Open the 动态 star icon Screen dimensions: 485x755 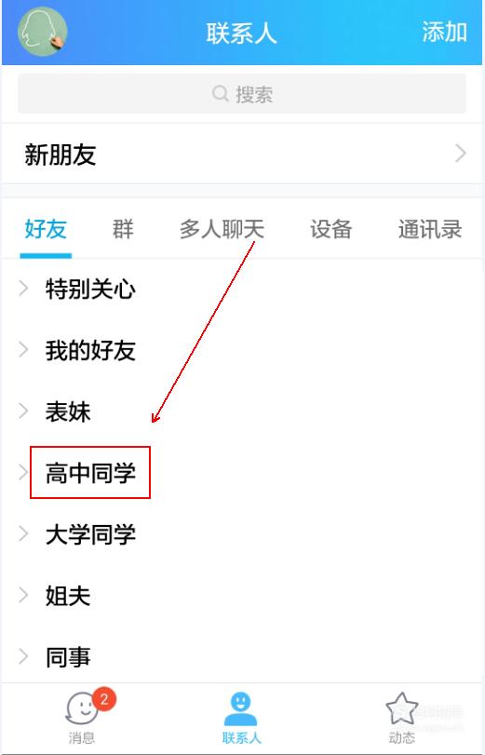pos(401,708)
